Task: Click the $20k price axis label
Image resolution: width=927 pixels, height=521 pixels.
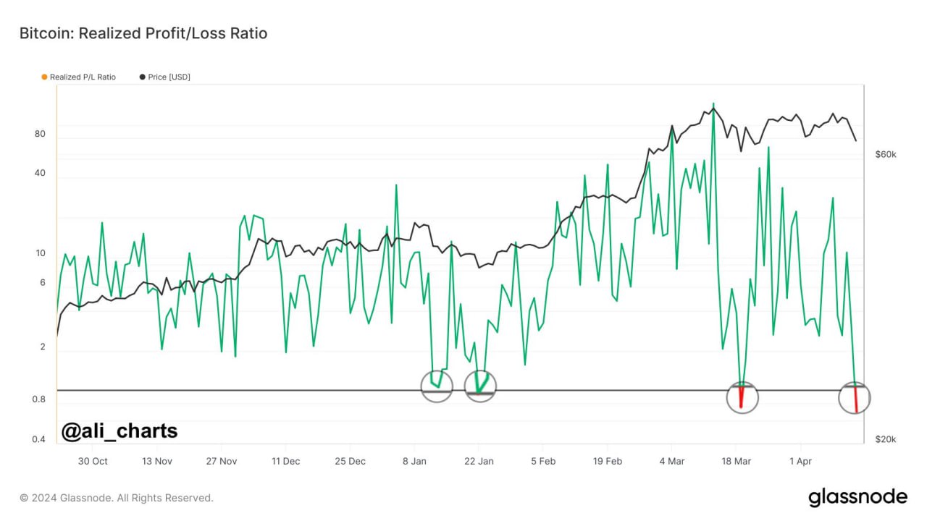Action: point(886,439)
